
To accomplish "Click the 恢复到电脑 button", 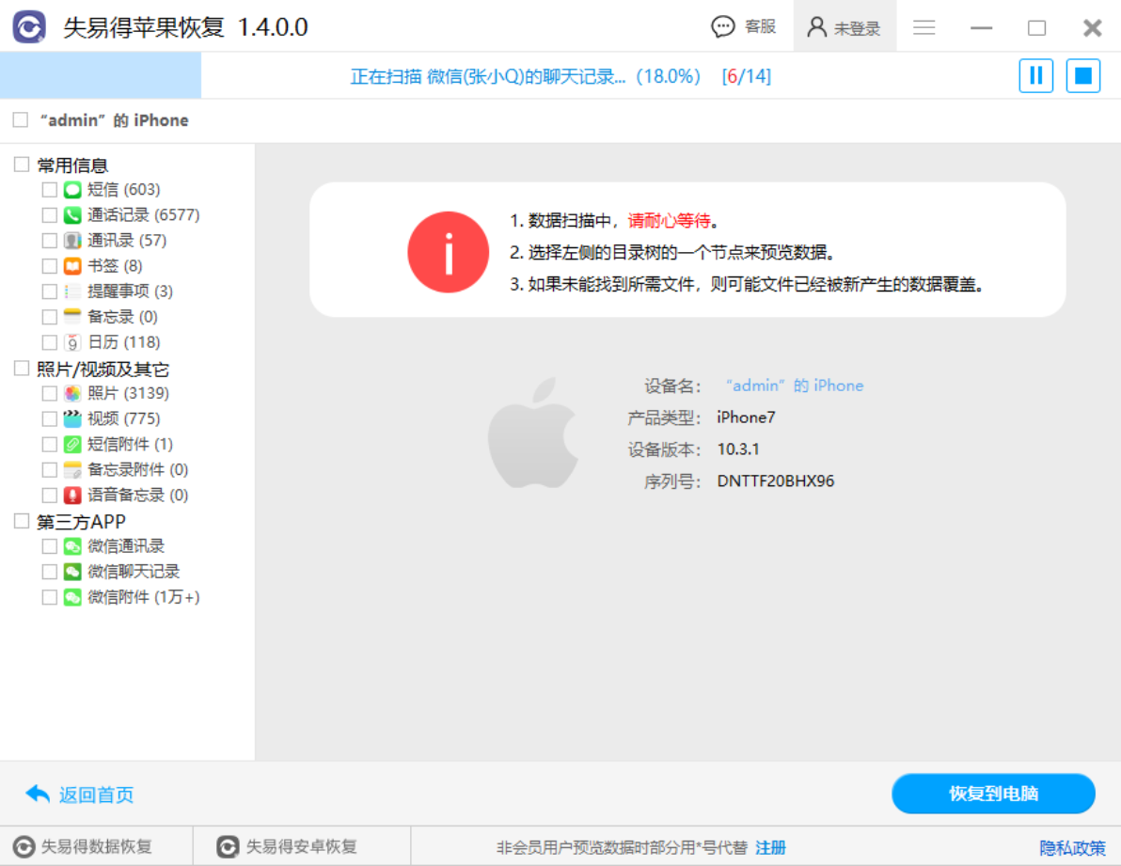I will coord(993,793).
